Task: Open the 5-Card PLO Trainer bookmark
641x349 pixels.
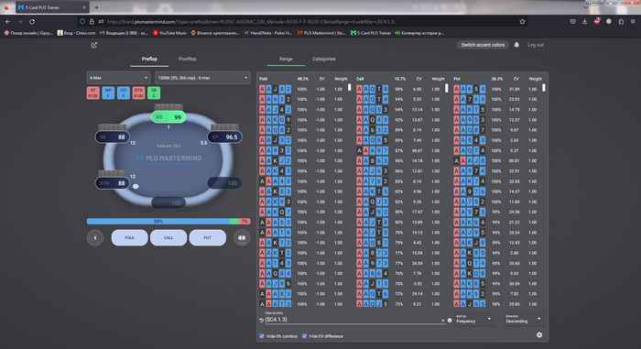Action: [x=371, y=33]
